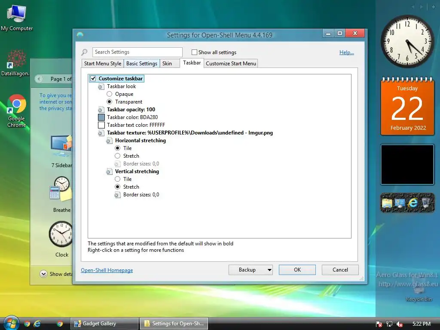This screenshot has height=330, width=440.
Task: Click the gear icon beside Taskbar opacity
Action: [x=101, y=110]
